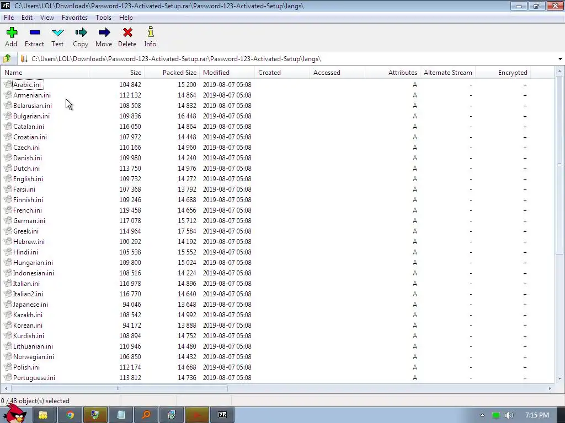Sort by the Modified column header
The height and width of the screenshot is (423, 565).
227,73
